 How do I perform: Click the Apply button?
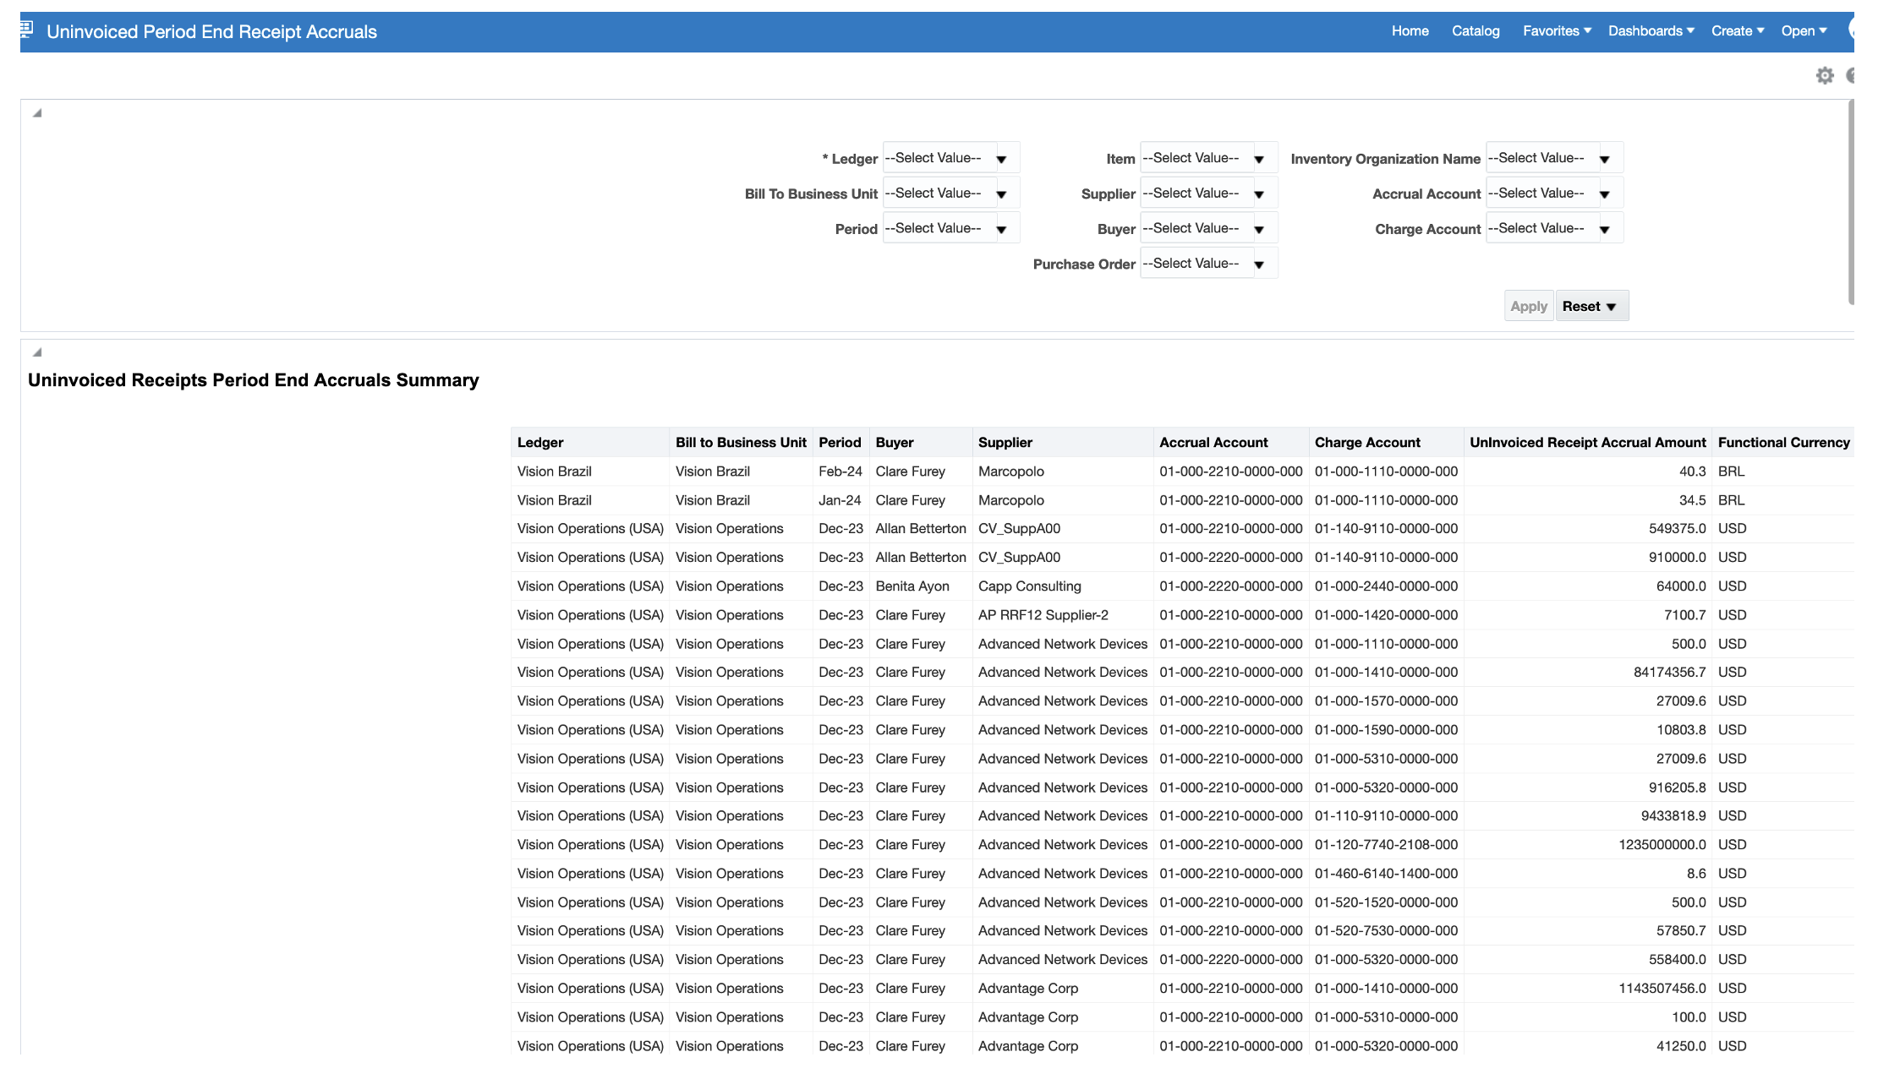(1528, 305)
